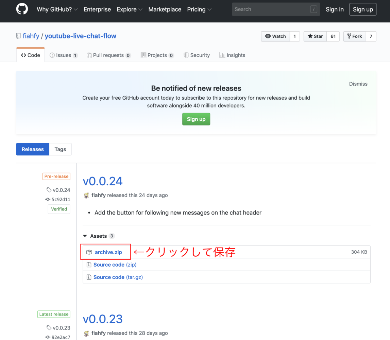Click Sign in in the header
This screenshot has height=340, width=390.
(335, 10)
